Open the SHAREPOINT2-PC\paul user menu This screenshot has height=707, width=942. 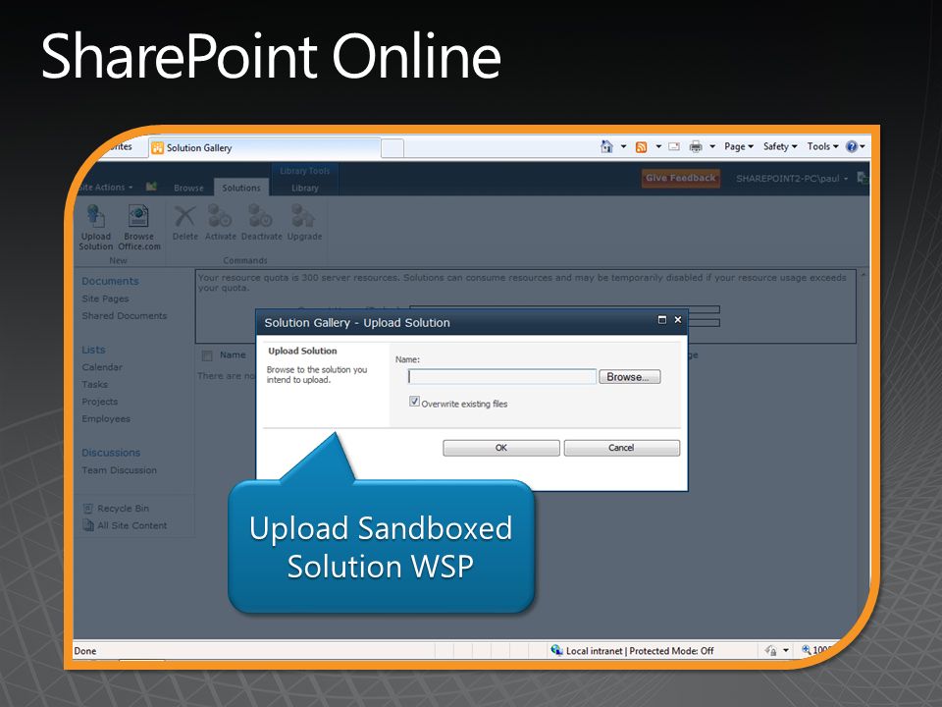[x=792, y=179]
